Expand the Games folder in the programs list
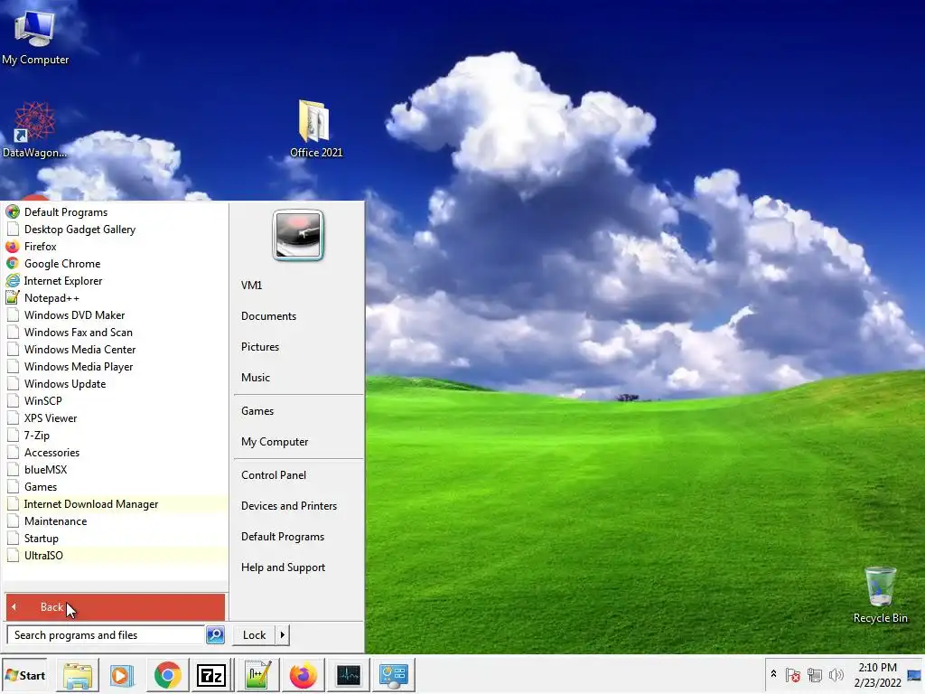 pos(116,486)
